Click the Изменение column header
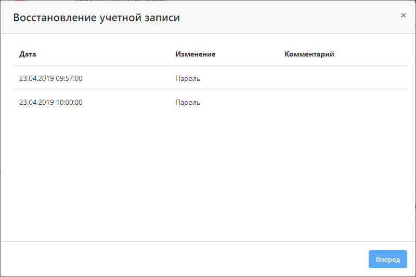This screenshot has height=277, width=416. pyautogui.click(x=195, y=54)
